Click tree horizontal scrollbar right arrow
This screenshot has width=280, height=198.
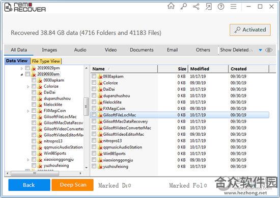(x=80, y=174)
